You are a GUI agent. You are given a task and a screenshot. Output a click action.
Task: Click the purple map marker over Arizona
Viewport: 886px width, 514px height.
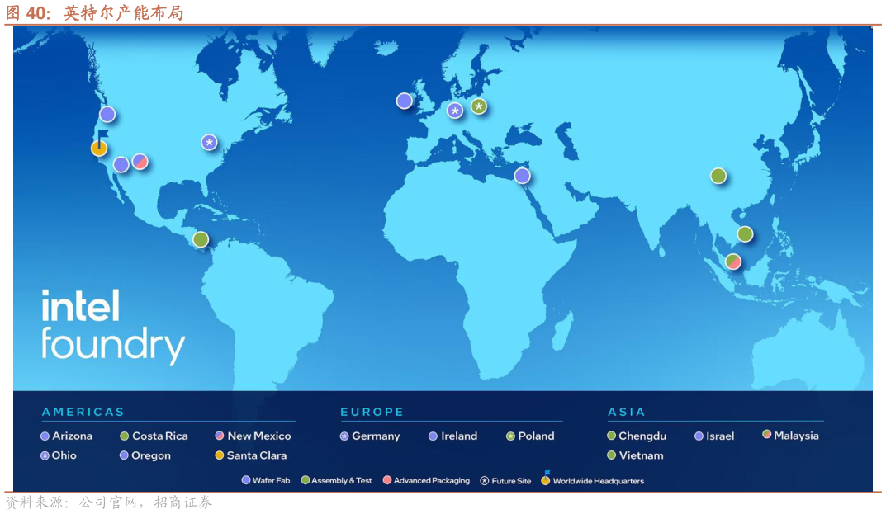point(121,164)
